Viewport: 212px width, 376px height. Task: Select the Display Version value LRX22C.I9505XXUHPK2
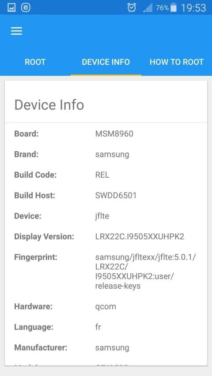(140, 236)
